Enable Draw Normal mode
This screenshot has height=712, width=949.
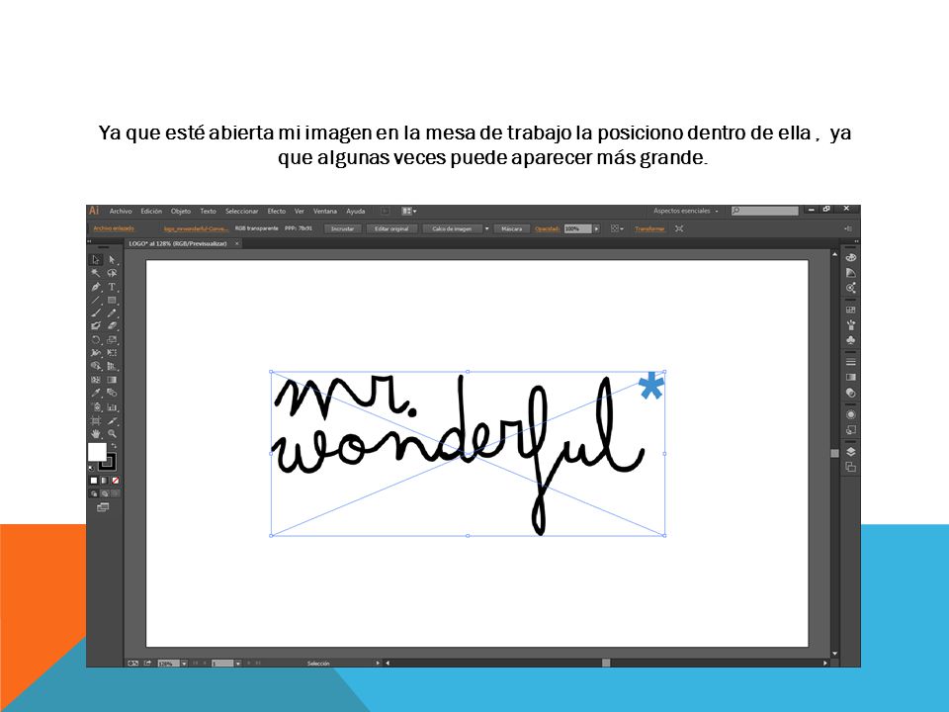point(94,493)
